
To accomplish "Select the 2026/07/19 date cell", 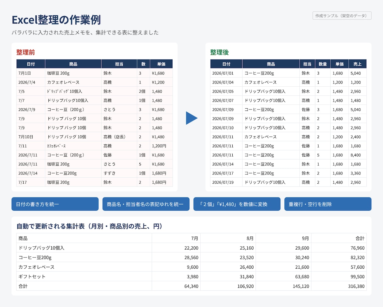I will pos(226,182).
